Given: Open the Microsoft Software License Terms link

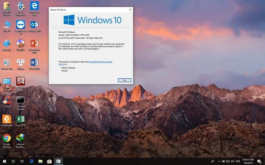Looking at the screenshot, I should click(85, 63).
